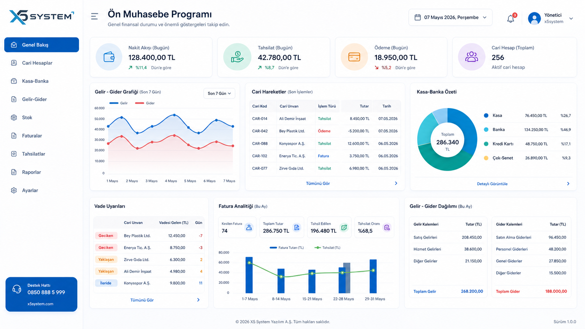Viewport: 585px width, 329px height.
Task: Click Tümünü Gör under Cari Hareketler
Action: click(318, 183)
